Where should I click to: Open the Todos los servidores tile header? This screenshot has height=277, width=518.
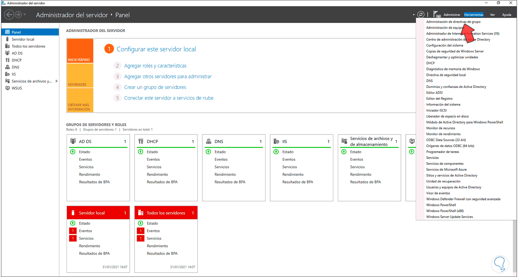tap(166, 213)
